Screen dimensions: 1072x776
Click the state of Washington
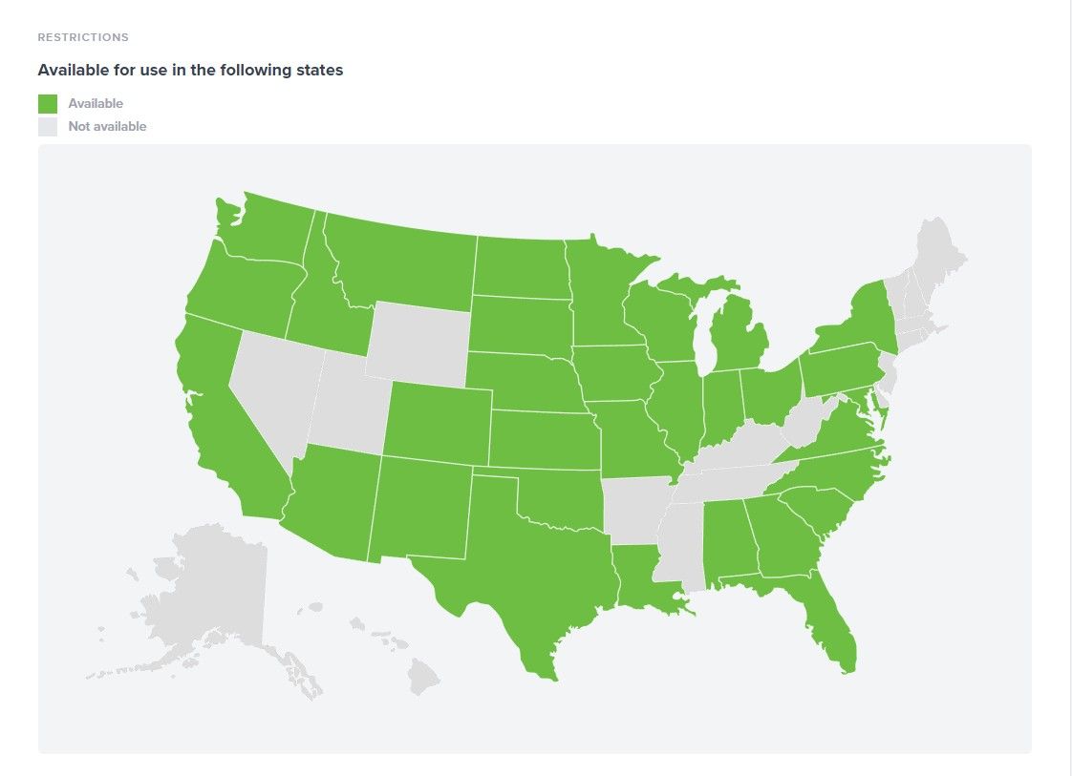pyautogui.click(x=268, y=229)
